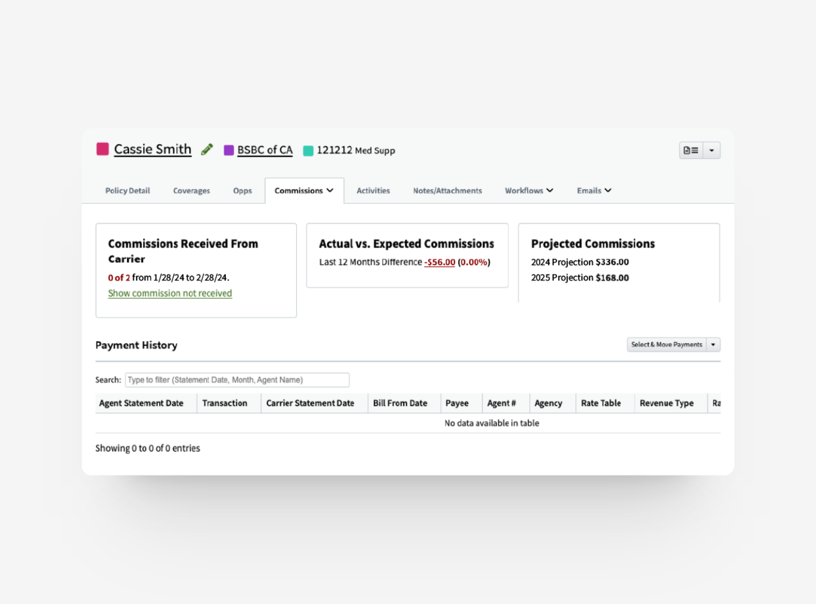Viewport: 816px width, 604px height.
Task: Go to the Coverages tab
Action: pyautogui.click(x=191, y=191)
